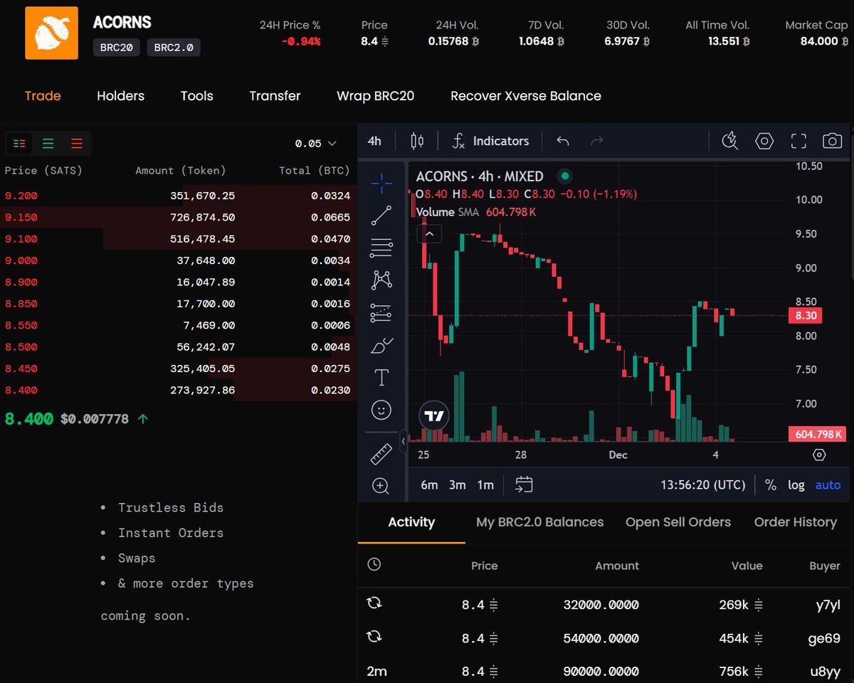Set chart range to 1m
Screen dimensions: 854x683
coord(485,485)
